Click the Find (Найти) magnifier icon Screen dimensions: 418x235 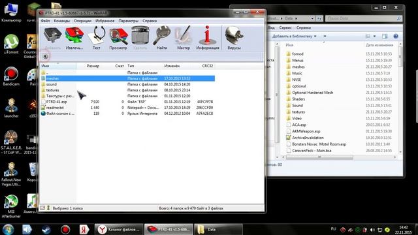(x=162, y=38)
